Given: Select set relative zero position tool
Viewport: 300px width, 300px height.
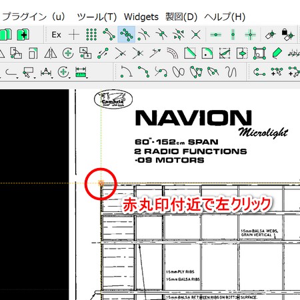Looking at the screenshot, I should (271, 35).
